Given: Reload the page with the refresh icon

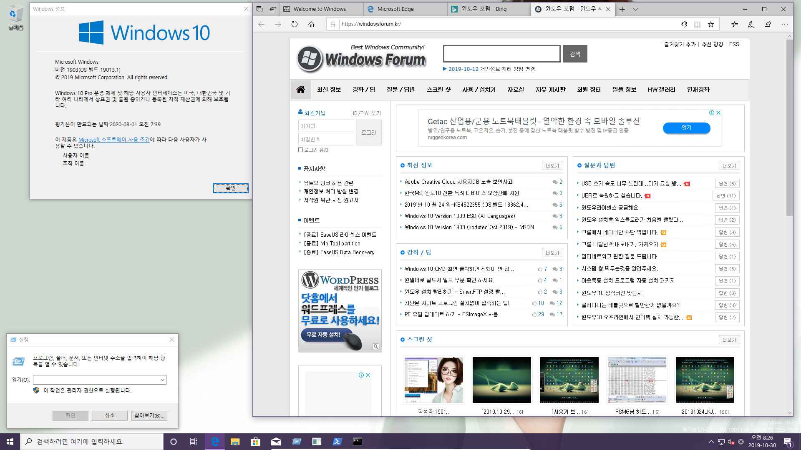Looking at the screenshot, I should click(x=295, y=24).
